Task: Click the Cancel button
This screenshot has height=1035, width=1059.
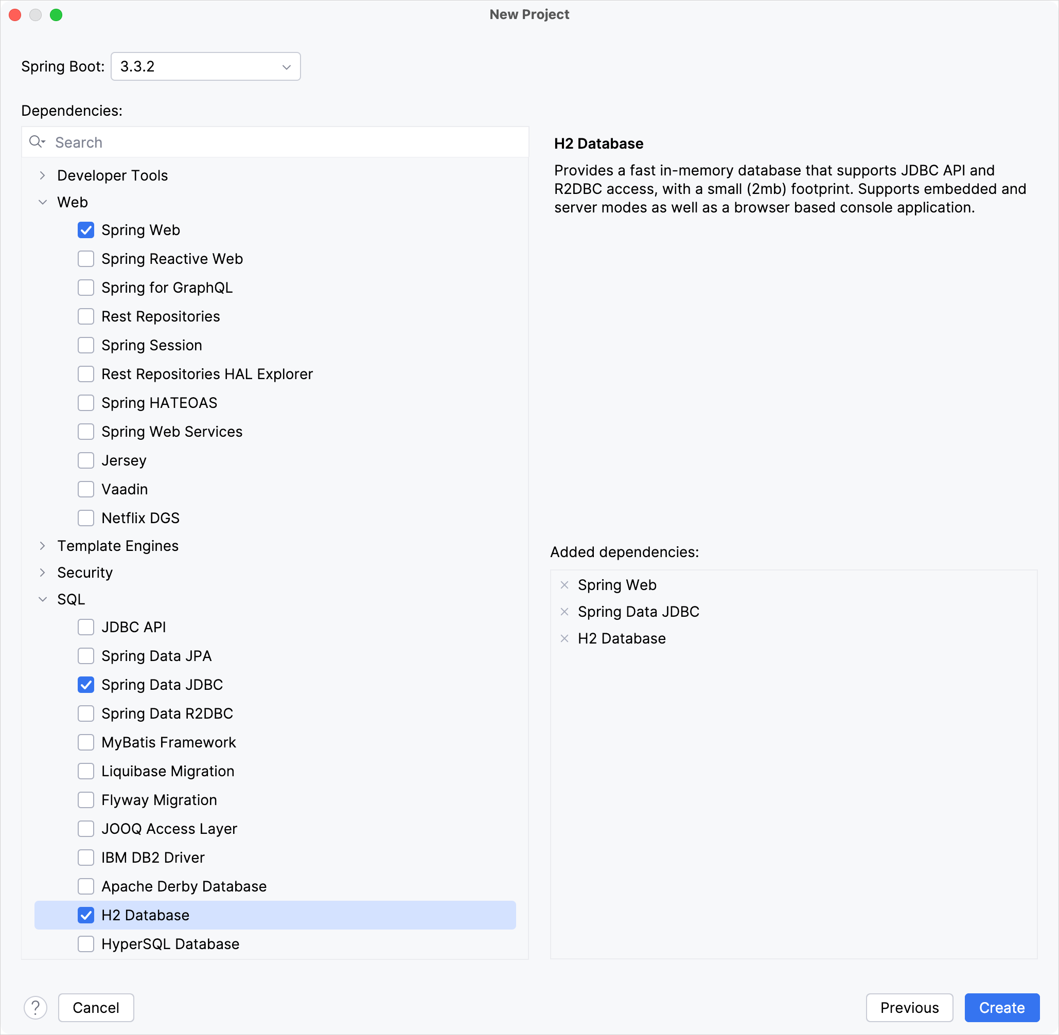Action: (x=97, y=1008)
